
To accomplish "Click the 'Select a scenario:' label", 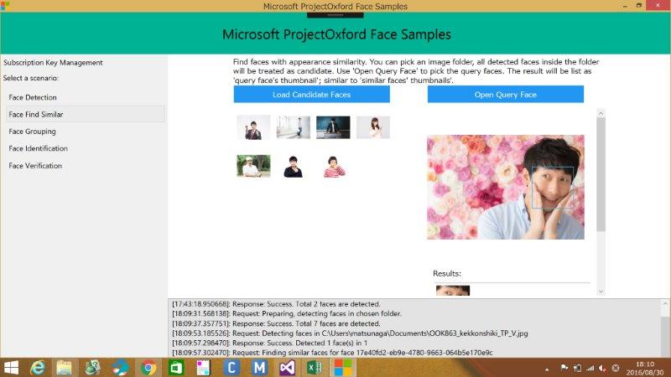I will 31,78.
